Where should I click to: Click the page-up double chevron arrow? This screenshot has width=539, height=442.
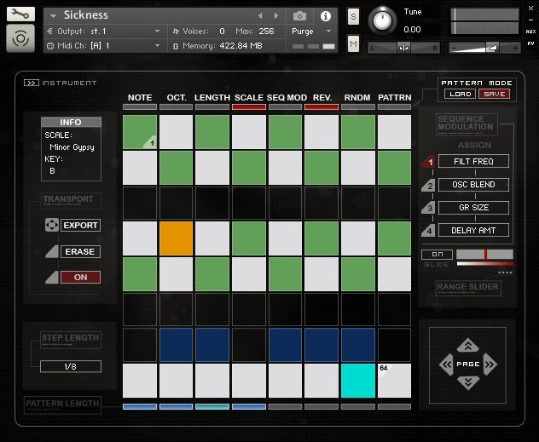click(467, 346)
